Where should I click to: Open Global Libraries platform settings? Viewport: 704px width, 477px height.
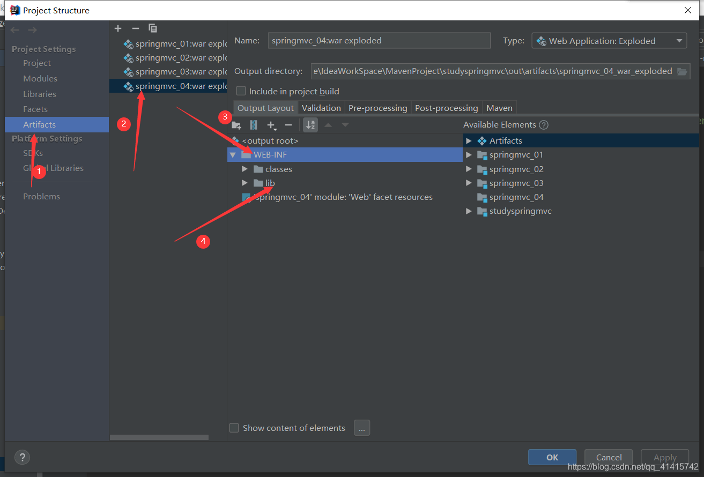point(53,168)
